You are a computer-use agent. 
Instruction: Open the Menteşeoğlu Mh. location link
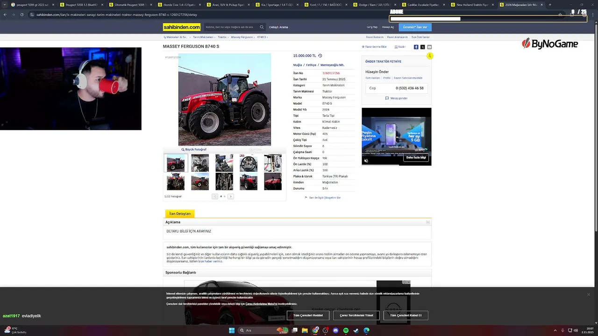[x=332, y=65]
